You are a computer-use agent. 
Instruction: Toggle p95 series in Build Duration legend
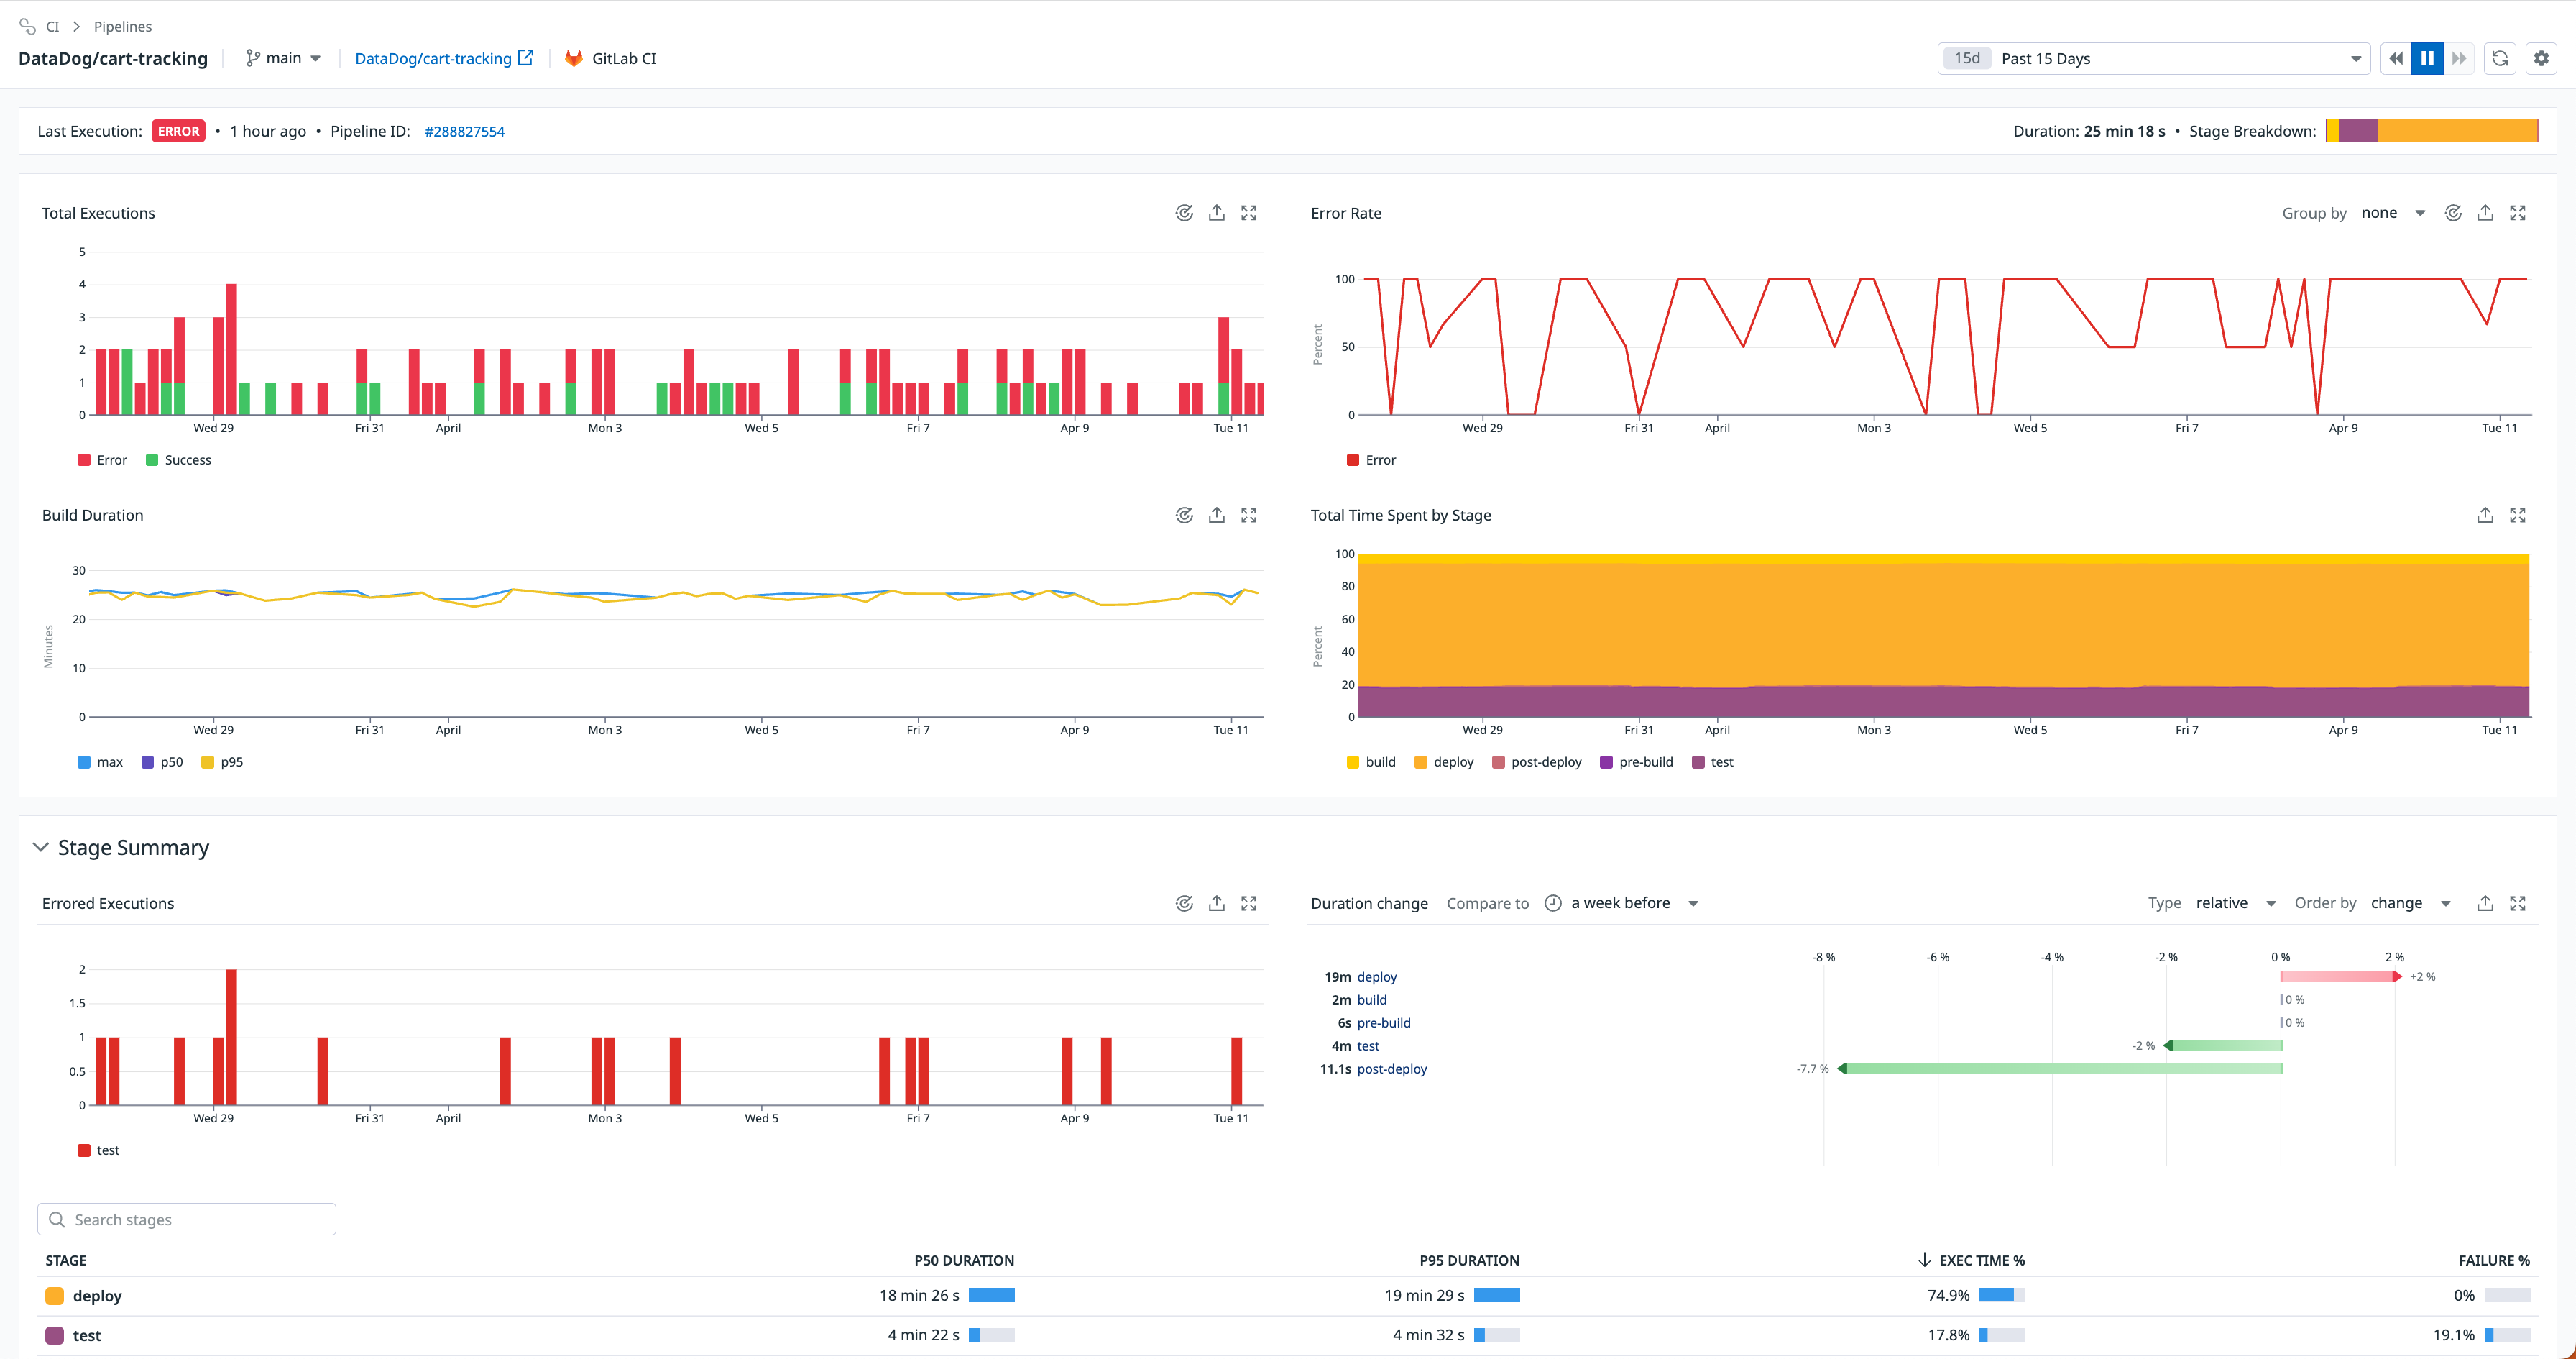(222, 763)
